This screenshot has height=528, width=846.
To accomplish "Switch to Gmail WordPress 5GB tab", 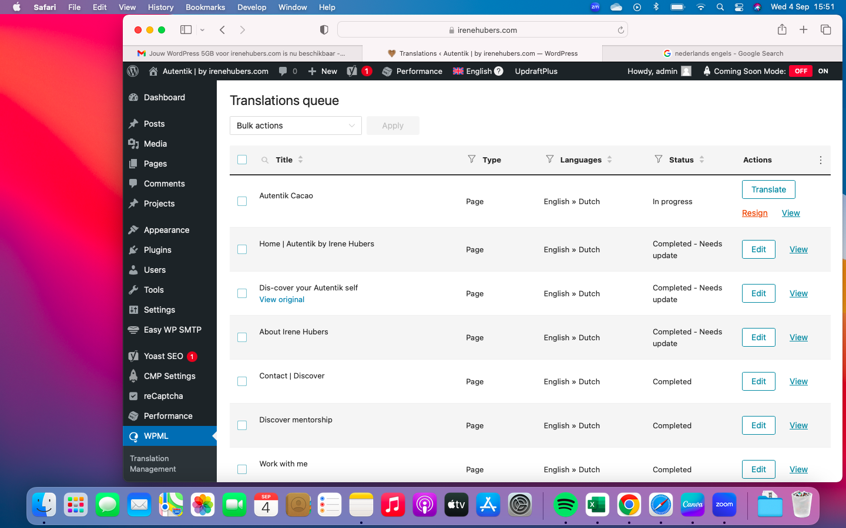I will pyautogui.click(x=243, y=53).
